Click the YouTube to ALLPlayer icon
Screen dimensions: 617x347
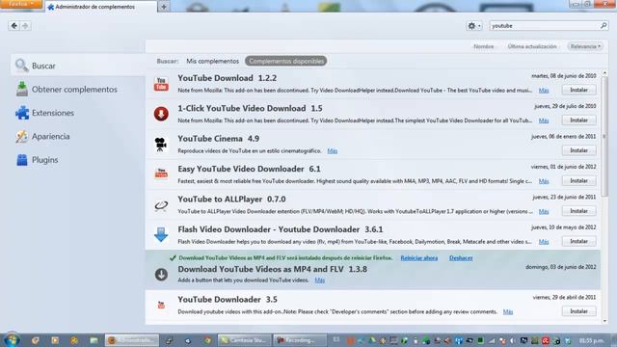(161, 205)
